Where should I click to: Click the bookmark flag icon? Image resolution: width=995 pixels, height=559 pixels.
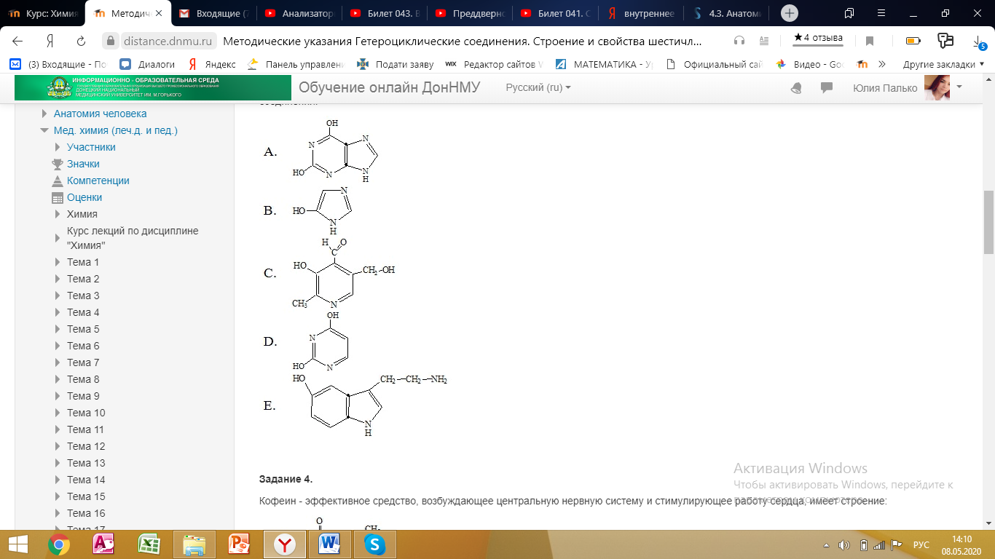pos(870,41)
